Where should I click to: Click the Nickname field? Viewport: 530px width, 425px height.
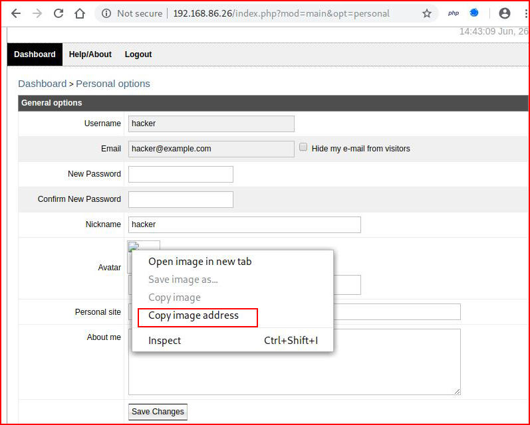pyautogui.click(x=244, y=224)
